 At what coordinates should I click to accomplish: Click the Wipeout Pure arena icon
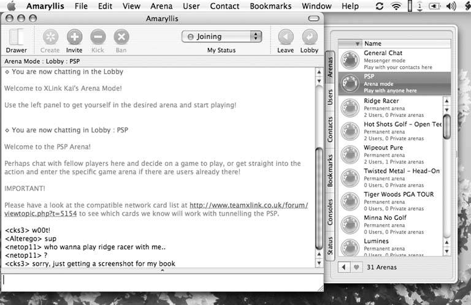350,154
